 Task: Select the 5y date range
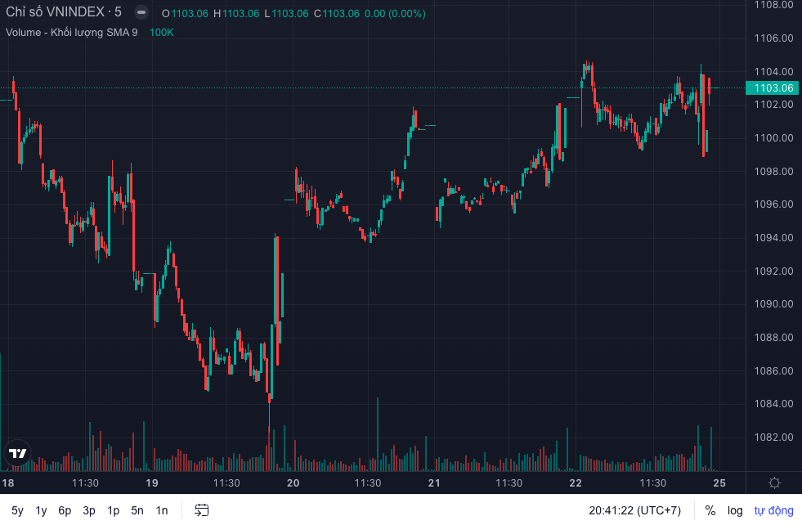click(x=17, y=510)
